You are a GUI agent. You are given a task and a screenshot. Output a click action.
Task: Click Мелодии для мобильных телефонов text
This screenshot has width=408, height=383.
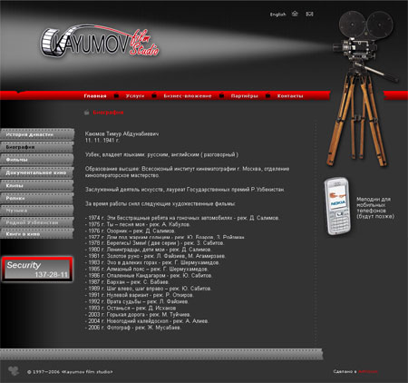[x=375, y=208]
